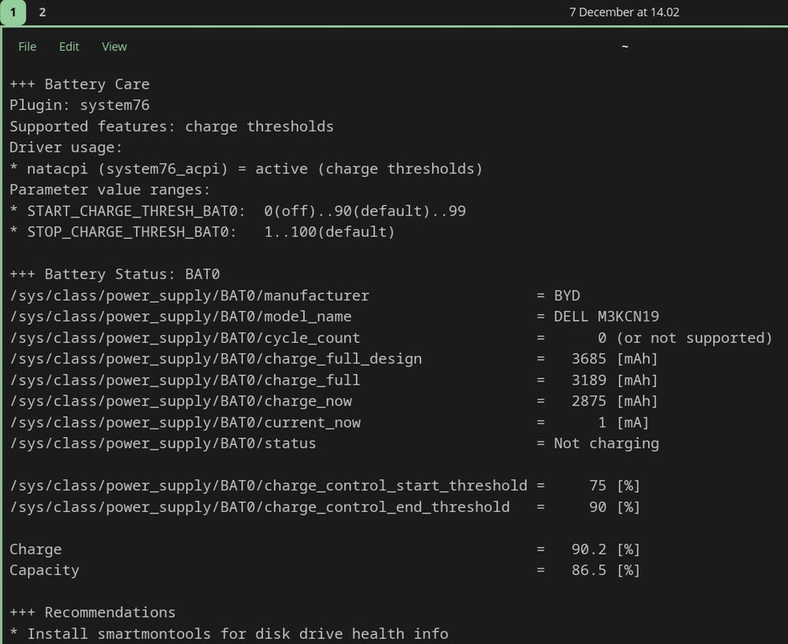Click the charge_full_design value 3685 mAh

(614, 359)
